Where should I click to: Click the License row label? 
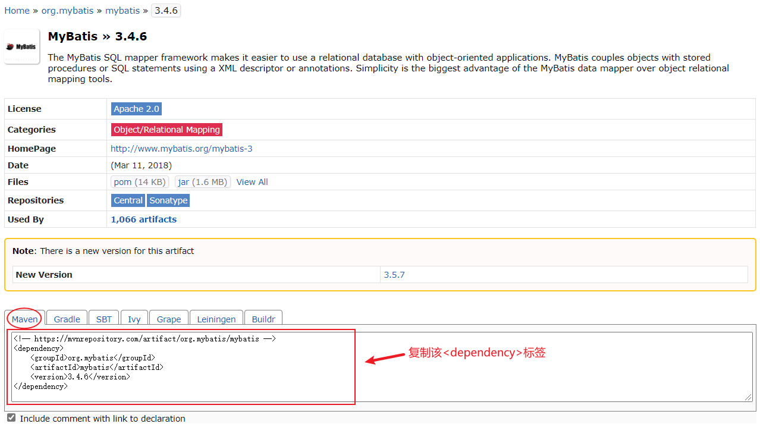tap(24, 109)
